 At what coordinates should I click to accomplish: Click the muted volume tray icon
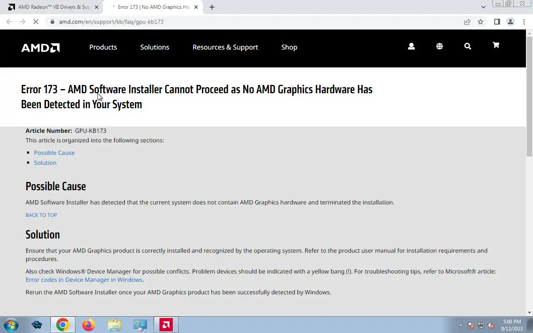(491, 326)
